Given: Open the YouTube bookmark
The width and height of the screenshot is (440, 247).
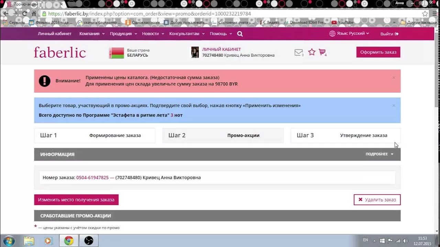Looking at the screenshot, I should coord(343,23).
